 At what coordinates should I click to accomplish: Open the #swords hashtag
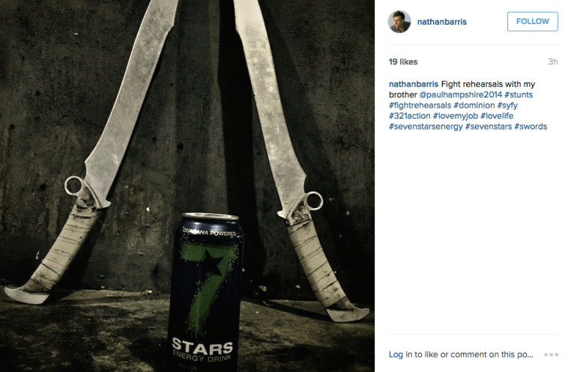531,126
